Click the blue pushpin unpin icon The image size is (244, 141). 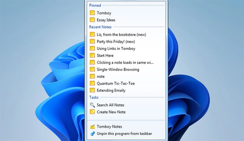tap(93, 133)
